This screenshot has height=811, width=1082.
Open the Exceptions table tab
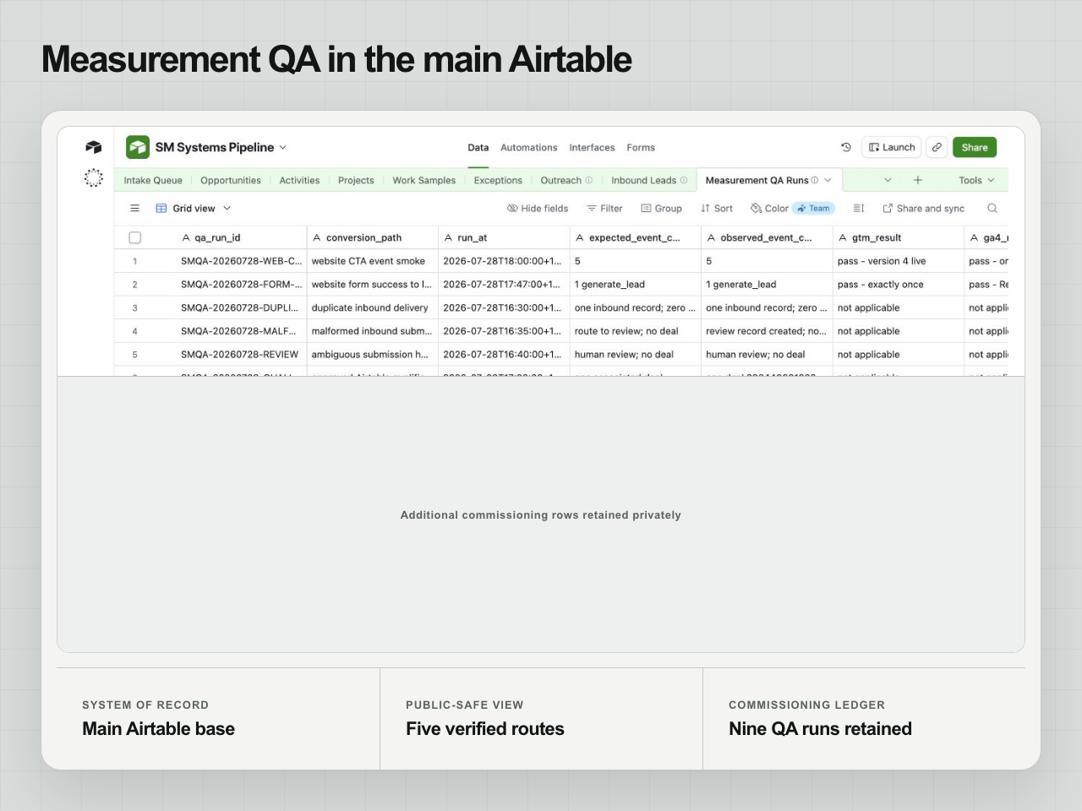tap(498, 180)
